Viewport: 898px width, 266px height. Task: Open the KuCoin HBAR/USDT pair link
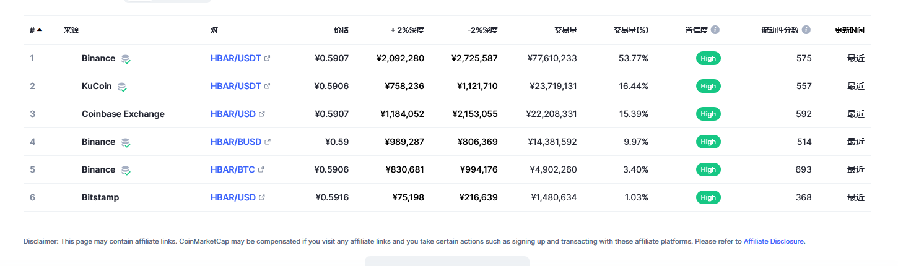coord(236,86)
